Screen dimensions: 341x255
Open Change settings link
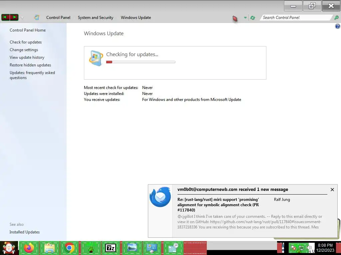click(x=24, y=50)
